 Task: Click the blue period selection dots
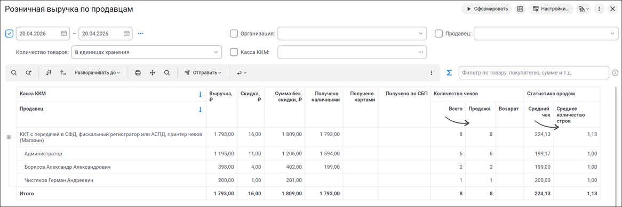tap(140, 34)
